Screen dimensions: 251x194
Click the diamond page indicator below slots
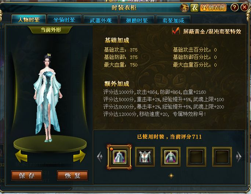pos(171,176)
